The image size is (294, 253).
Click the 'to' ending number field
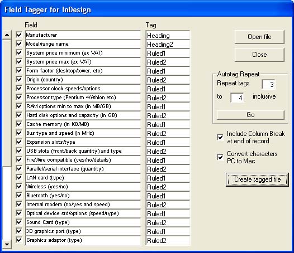[x=237, y=98]
